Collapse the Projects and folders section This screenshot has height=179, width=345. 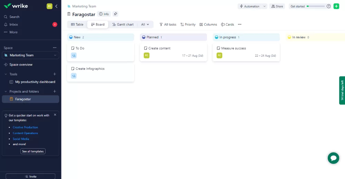coord(6,92)
